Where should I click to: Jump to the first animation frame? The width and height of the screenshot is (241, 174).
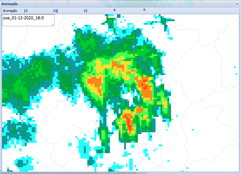click(x=26, y=11)
